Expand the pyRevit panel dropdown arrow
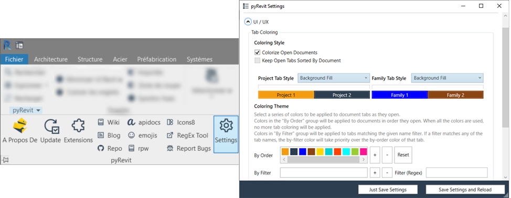511x198 pixels. [x=38, y=111]
